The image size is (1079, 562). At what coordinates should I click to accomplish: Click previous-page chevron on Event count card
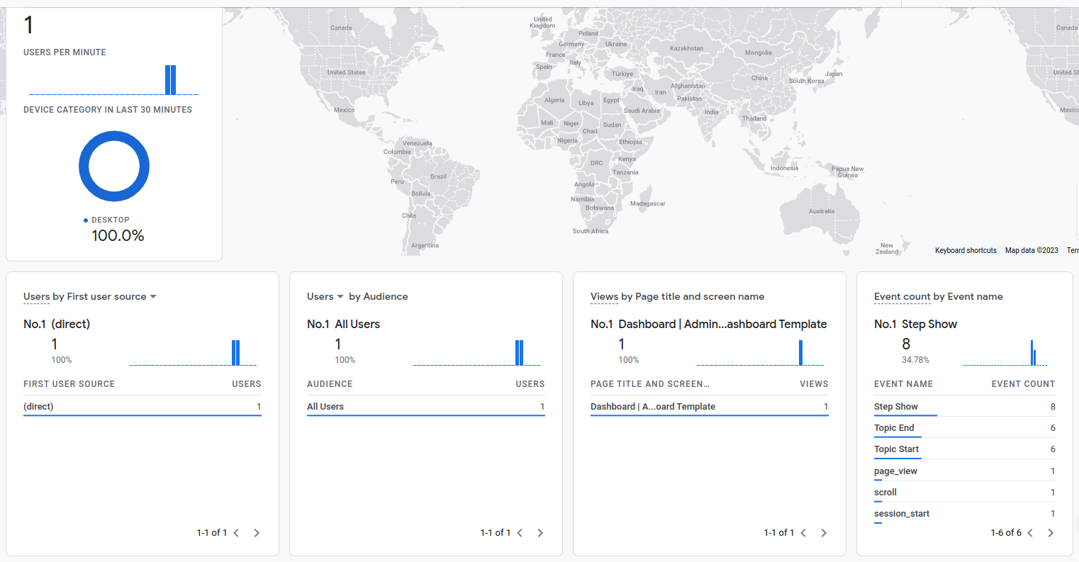[1030, 532]
